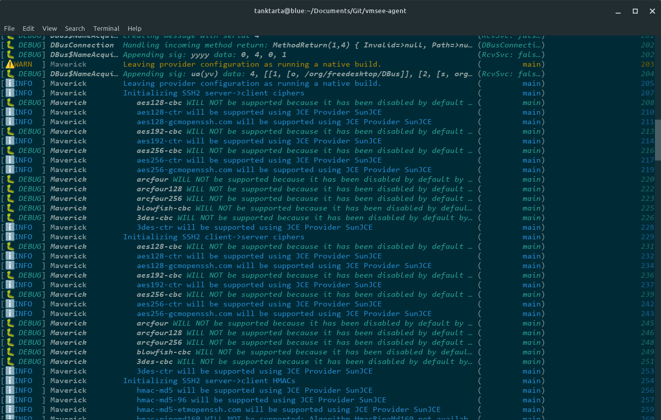Image resolution: width=661 pixels, height=420 pixels.
Task: Click the debug bug icon on line 222
Action: click(x=10, y=189)
